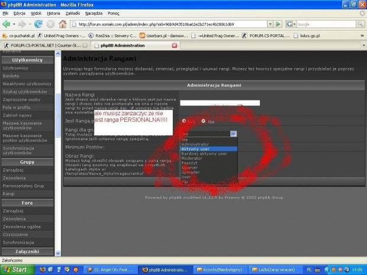Click the green Go arrow beside the URL
Viewport: 367px width, 275px height.
(x=279, y=24)
